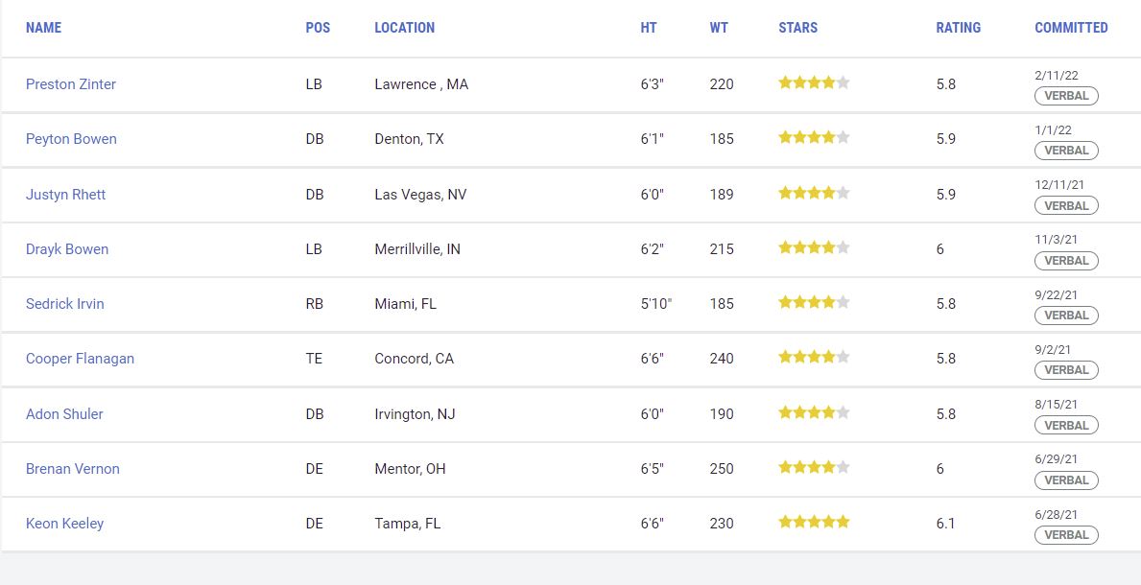Click the LOCATION column header
The width and height of the screenshot is (1141, 585).
pos(405,28)
